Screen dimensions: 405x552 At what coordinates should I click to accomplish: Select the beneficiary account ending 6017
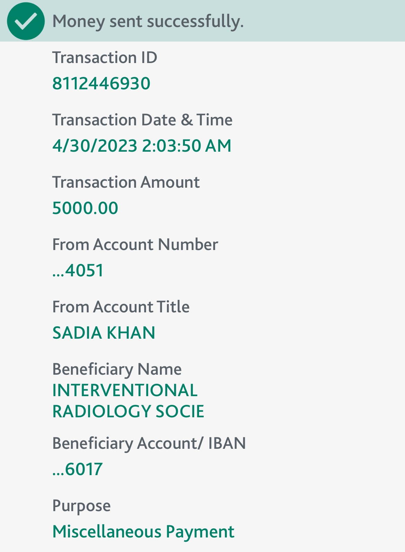pos(78,469)
